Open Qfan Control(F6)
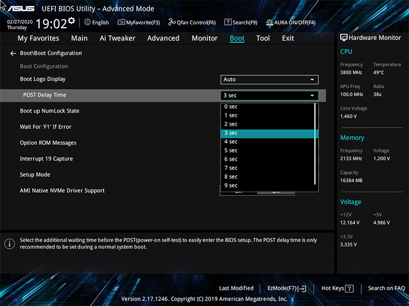Viewport: 409px width, 306px height. pyautogui.click(x=192, y=22)
